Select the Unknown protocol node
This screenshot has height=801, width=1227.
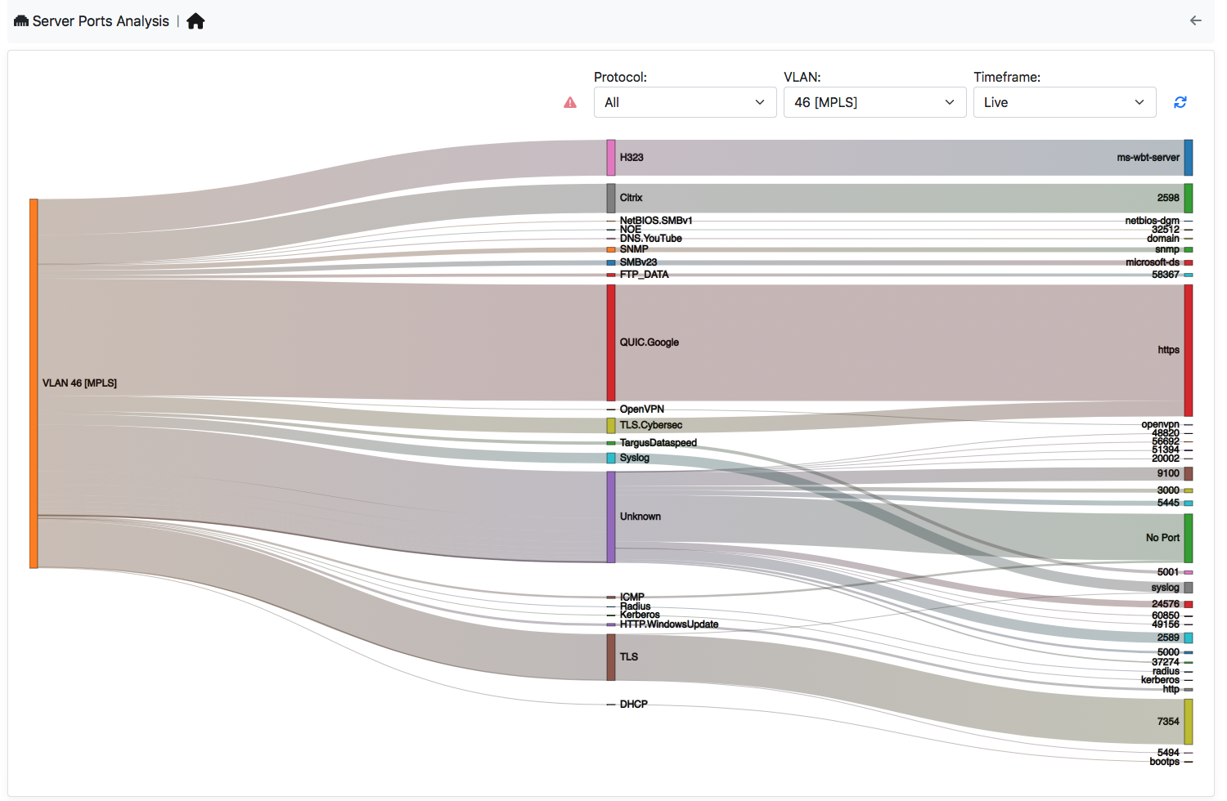coord(609,516)
